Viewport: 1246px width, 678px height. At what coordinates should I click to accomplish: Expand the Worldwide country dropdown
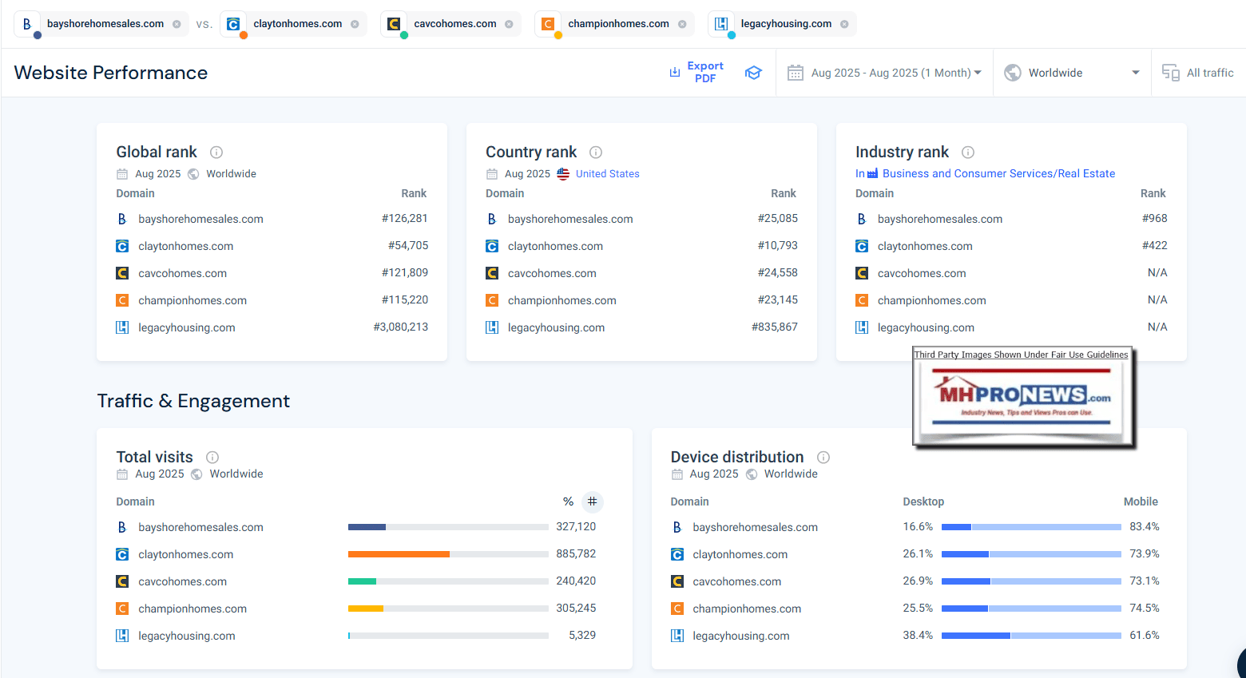(x=1071, y=73)
